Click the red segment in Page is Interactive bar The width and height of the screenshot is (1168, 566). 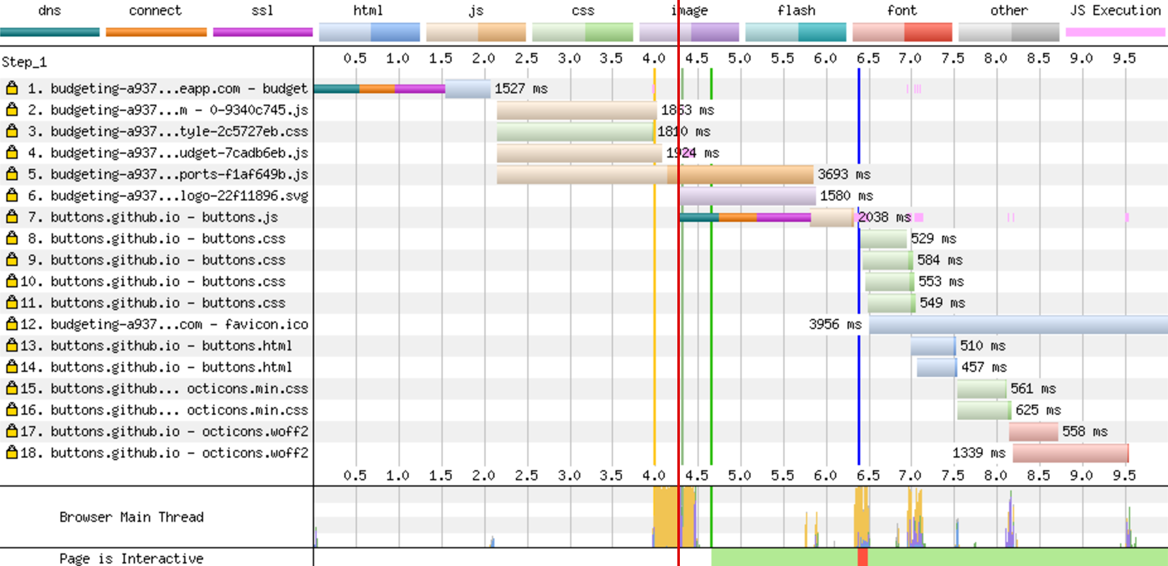pos(862,557)
